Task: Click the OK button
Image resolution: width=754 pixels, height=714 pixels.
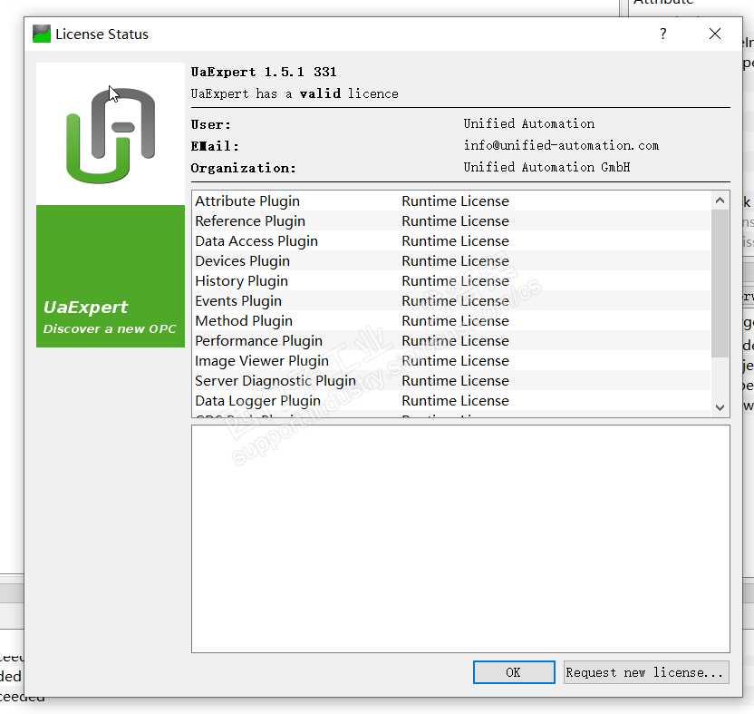Action: tap(514, 672)
